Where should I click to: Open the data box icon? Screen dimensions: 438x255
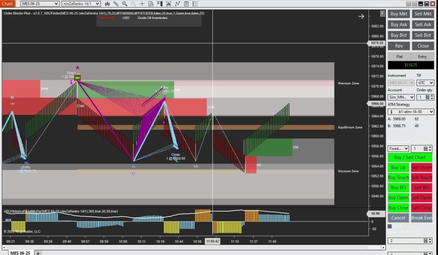(x=151, y=4)
